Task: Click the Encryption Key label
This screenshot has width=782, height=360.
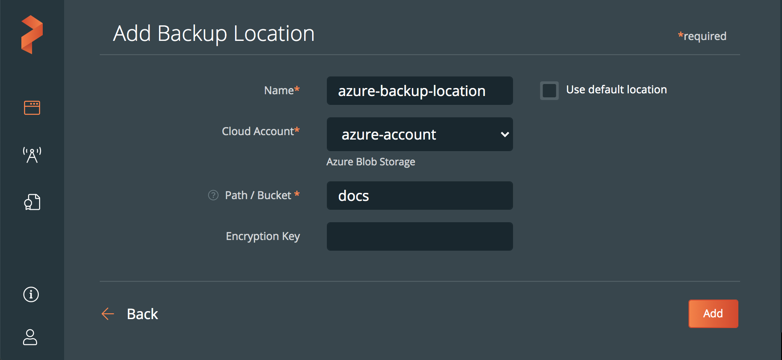Action: point(263,236)
